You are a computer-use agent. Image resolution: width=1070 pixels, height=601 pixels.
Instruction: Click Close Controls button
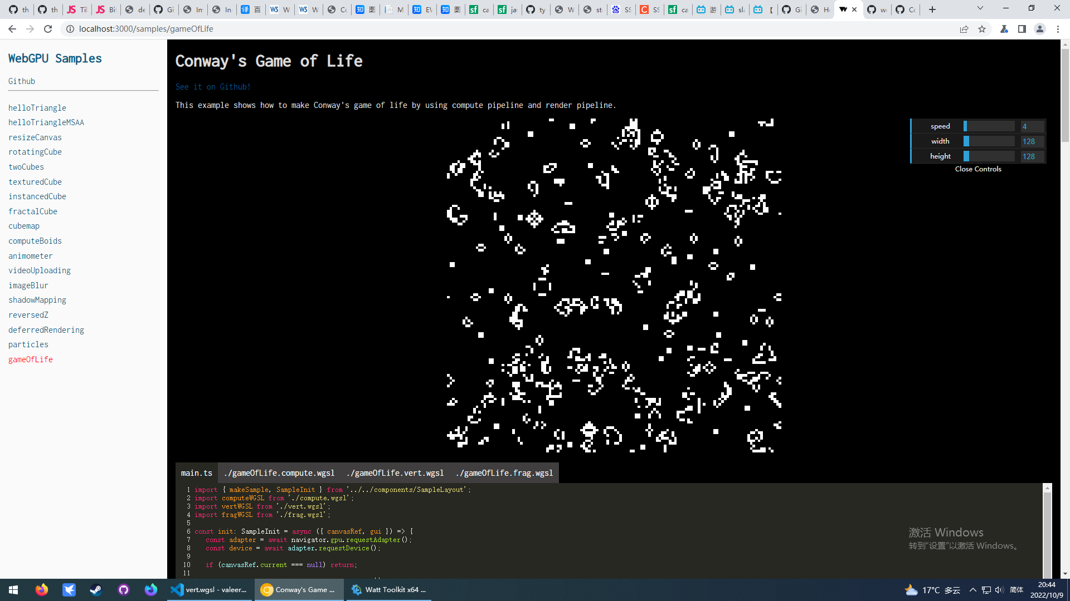coord(978,169)
